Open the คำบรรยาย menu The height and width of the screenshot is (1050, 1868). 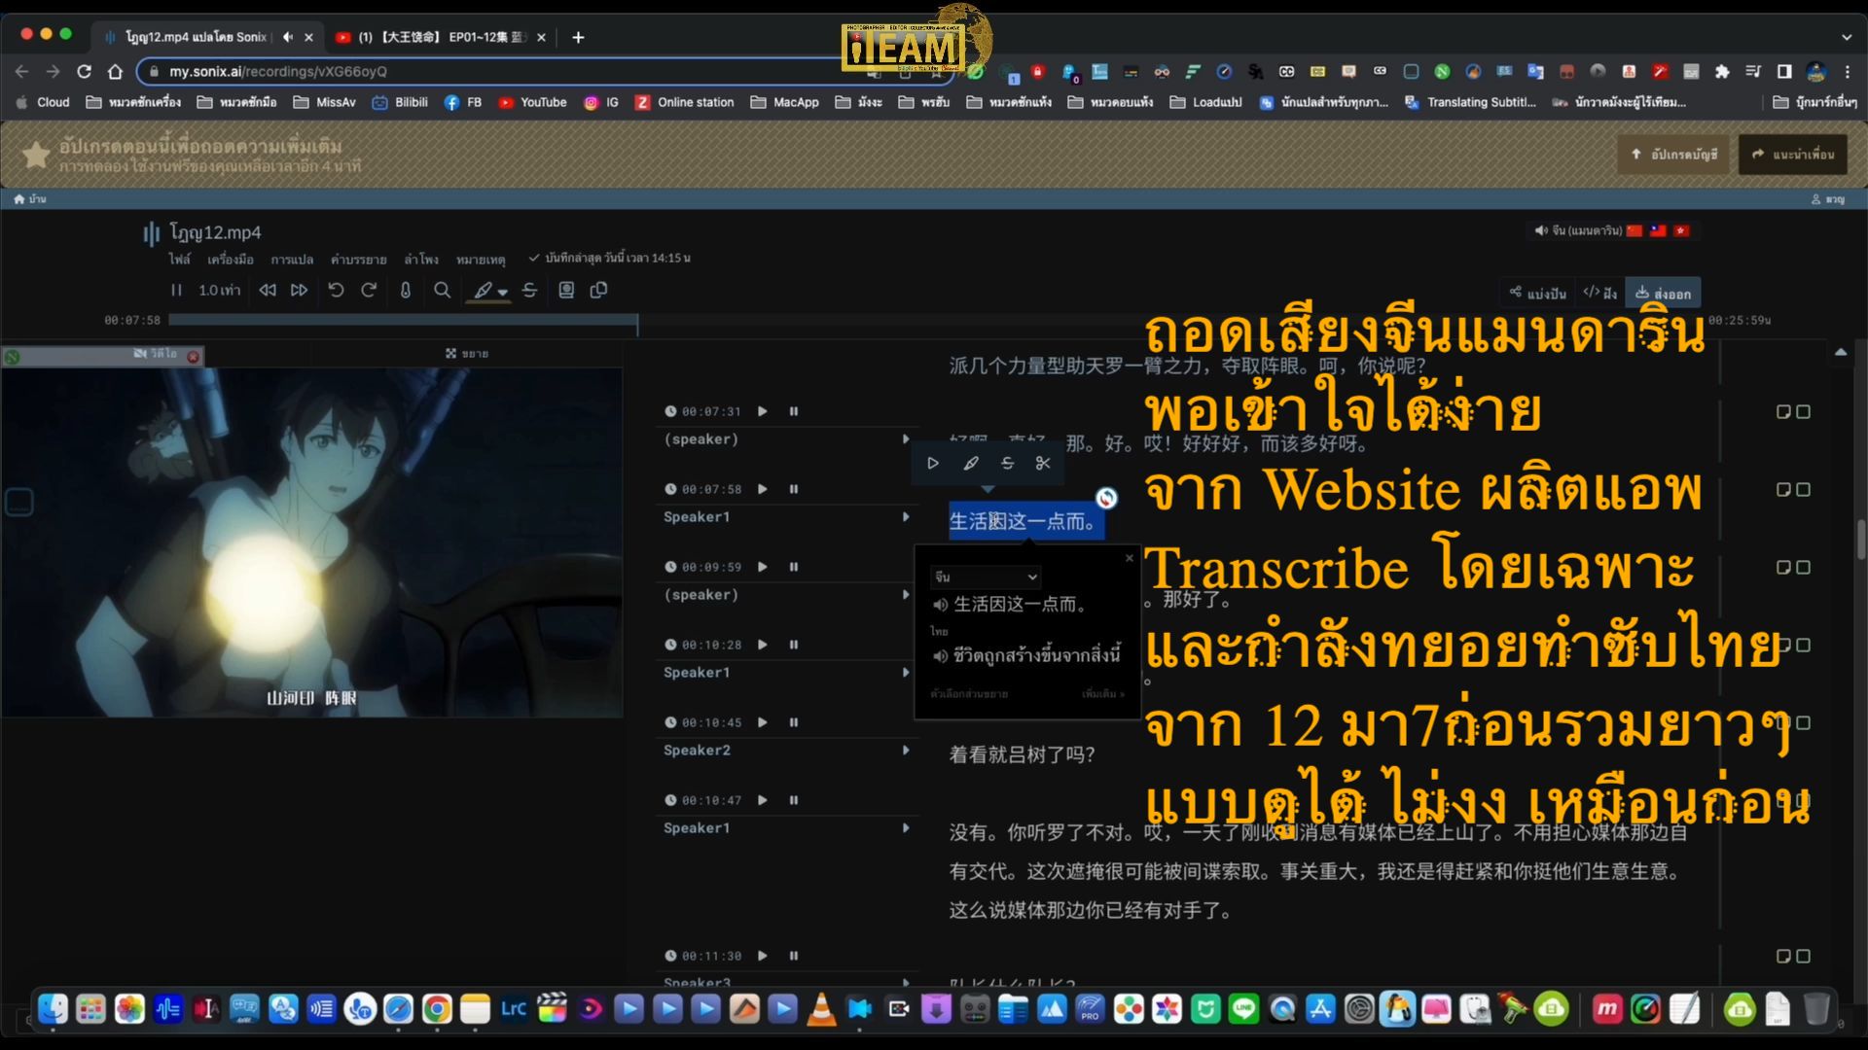tap(358, 260)
